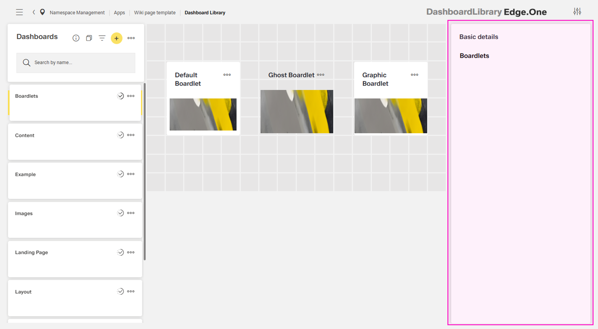Open more options for Ghost Boardlet
Viewport: 598px width, 329px height.
pyautogui.click(x=321, y=75)
